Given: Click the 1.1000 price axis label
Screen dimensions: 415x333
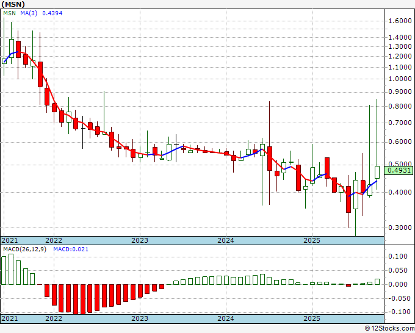Looking at the screenshot, I should 400,67.
